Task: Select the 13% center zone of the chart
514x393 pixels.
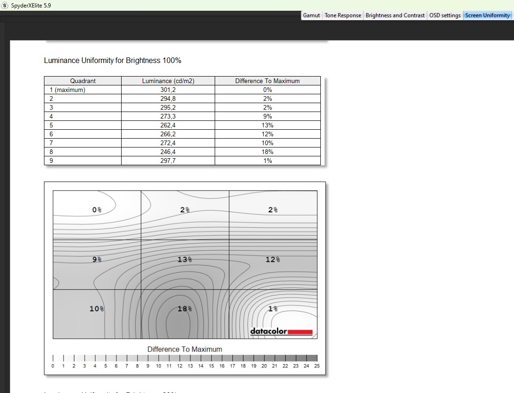Action: point(185,260)
